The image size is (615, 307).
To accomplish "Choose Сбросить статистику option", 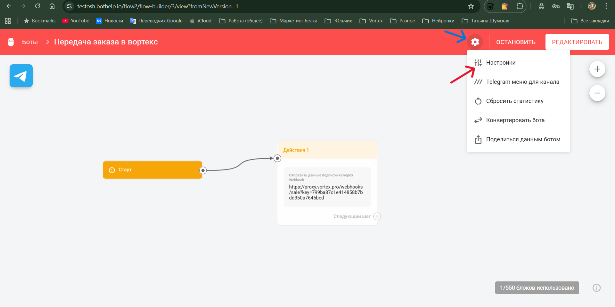I will click(514, 101).
